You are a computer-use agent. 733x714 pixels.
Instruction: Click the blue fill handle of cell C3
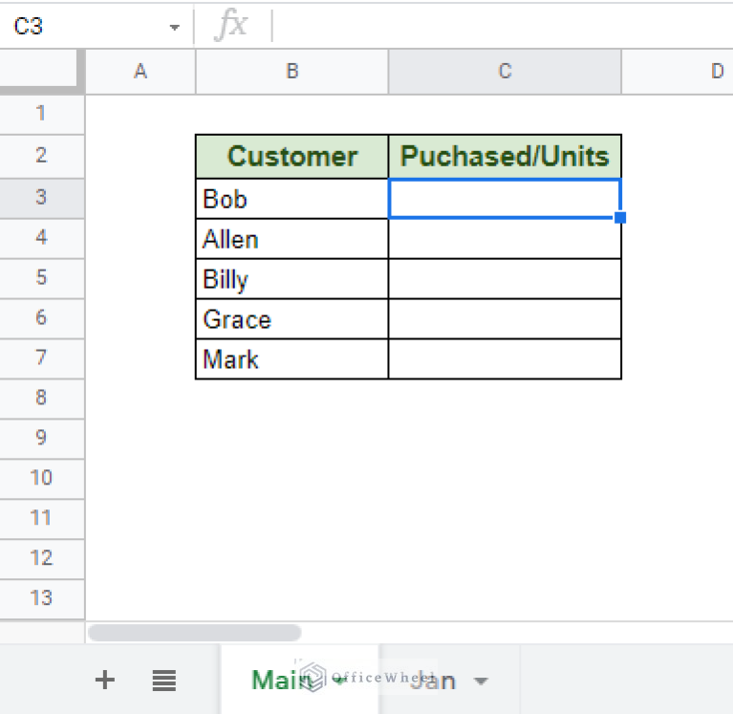click(x=620, y=218)
